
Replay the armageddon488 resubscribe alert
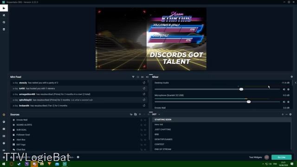point(144,94)
